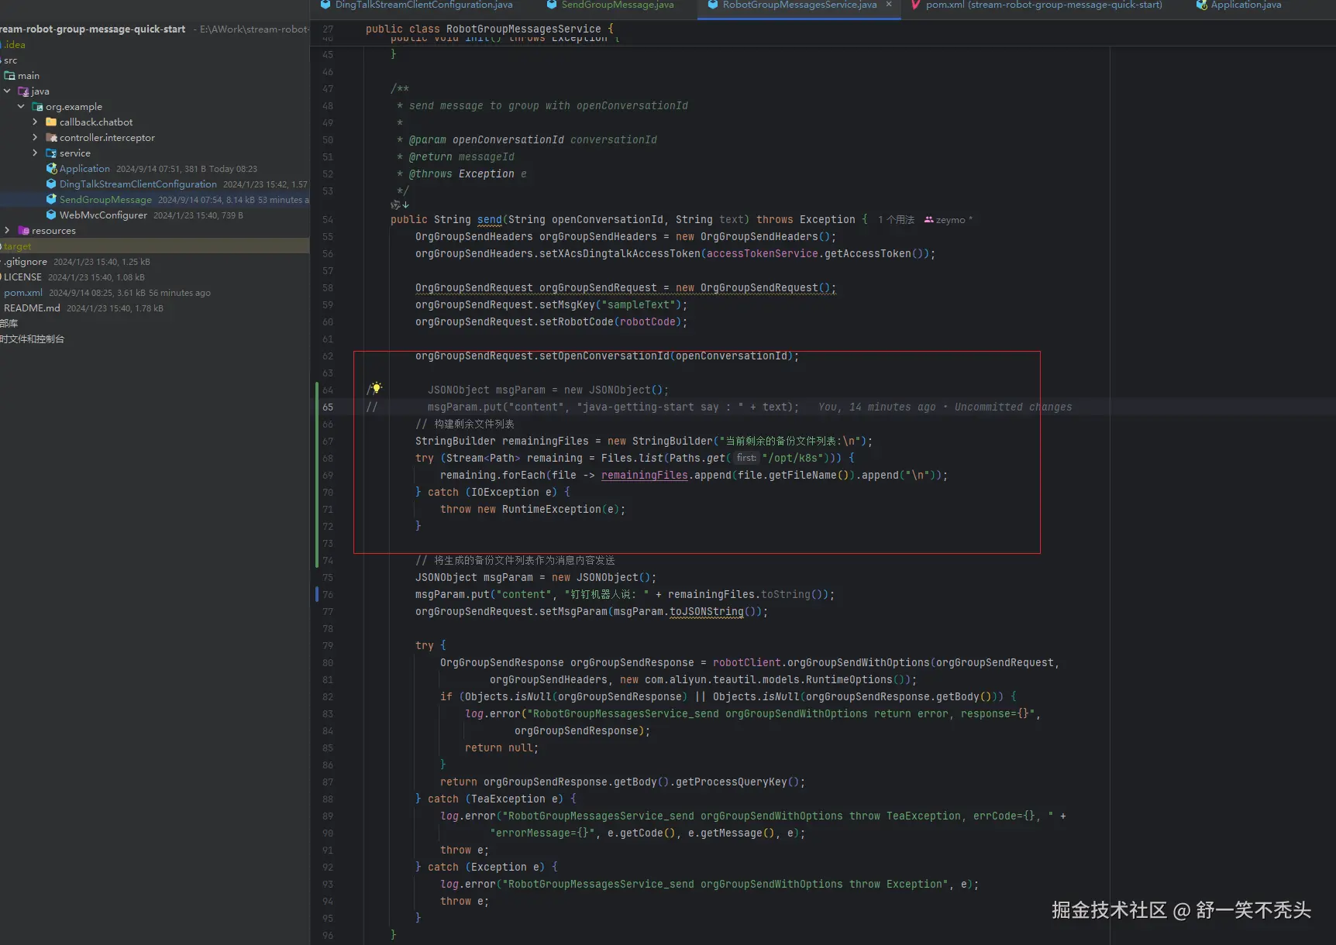
Task: Click the java source folder icon
Action: coord(24,91)
